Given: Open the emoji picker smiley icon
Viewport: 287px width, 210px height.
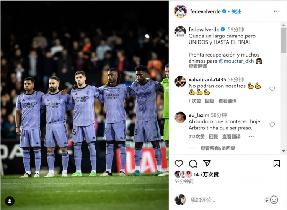Looking at the screenshot, I should point(274,200).
